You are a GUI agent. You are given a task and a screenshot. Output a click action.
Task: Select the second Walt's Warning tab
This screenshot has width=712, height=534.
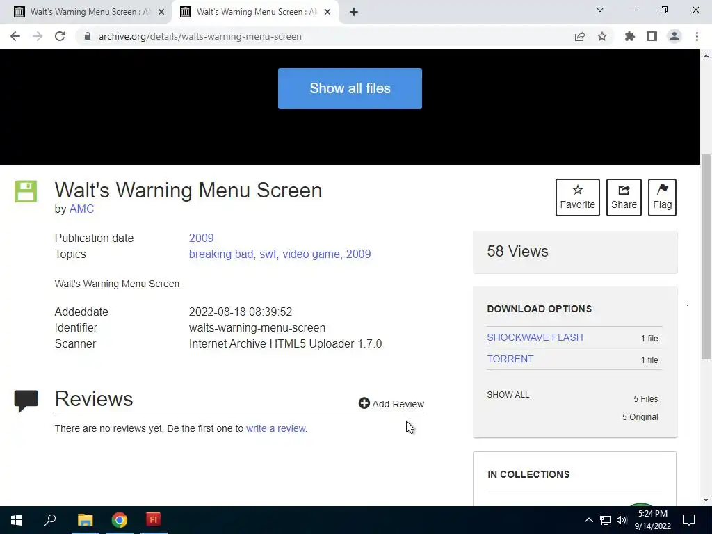coord(254,12)
